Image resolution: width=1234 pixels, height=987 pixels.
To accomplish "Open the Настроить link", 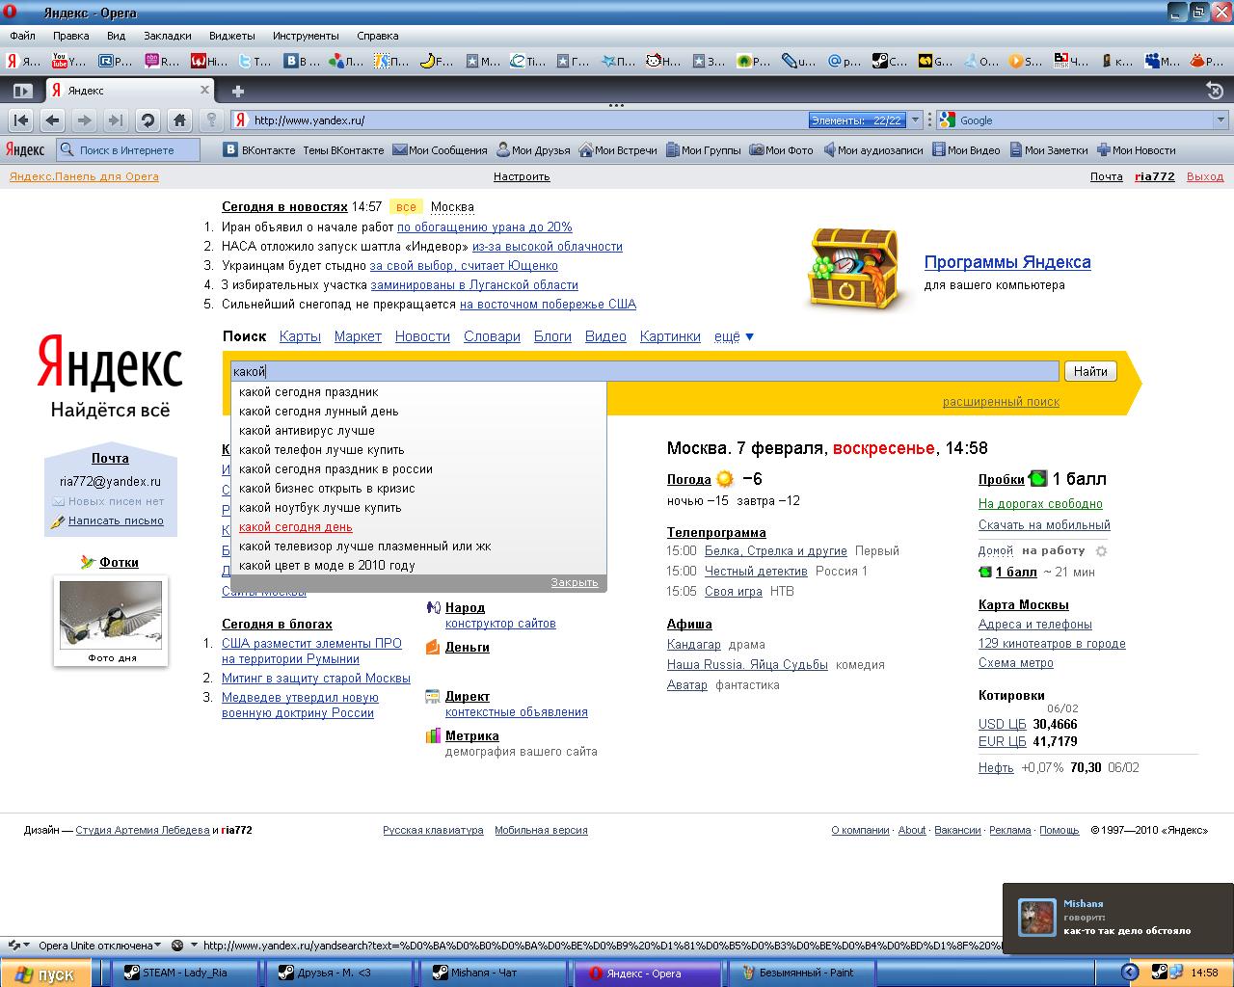I will coord(522,176).
